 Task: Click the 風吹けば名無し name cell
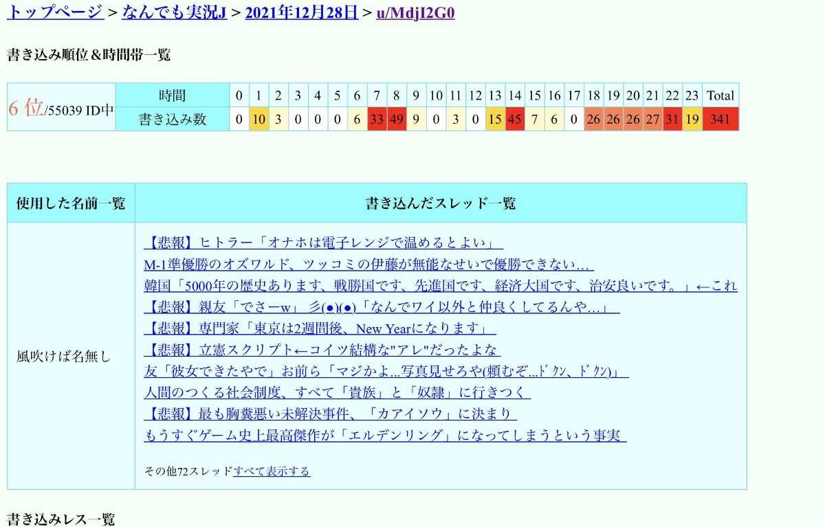pyautogui.click(x=63, y=357)
